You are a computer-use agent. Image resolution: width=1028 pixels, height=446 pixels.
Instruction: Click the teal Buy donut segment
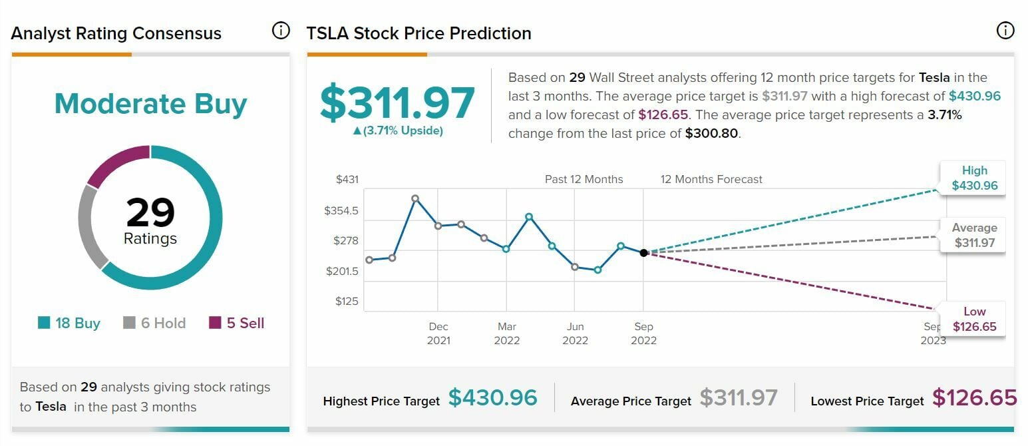pyautogui.click(x=208, y=246)
